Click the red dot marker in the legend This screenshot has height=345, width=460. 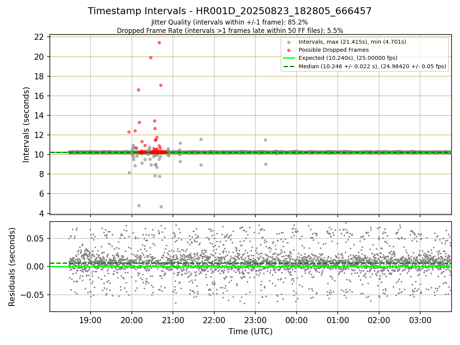tap(289, 50)
